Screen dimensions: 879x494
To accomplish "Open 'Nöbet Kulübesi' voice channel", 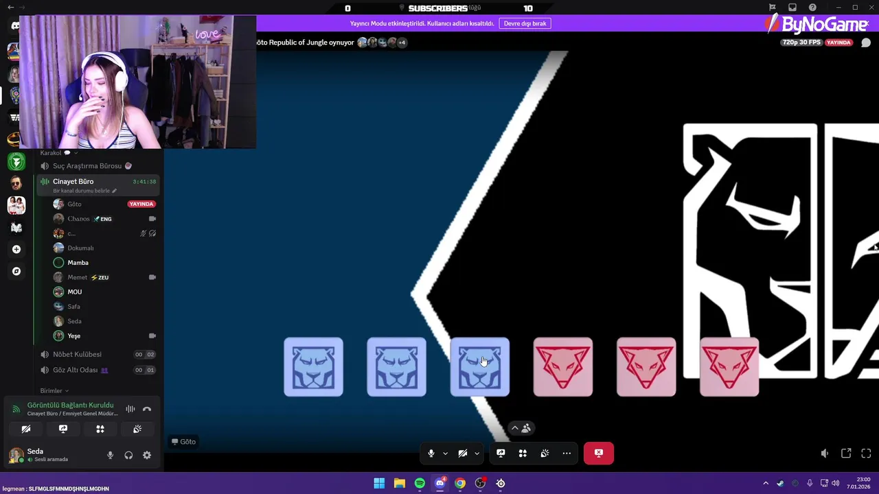I will click(x=98, y=354).
